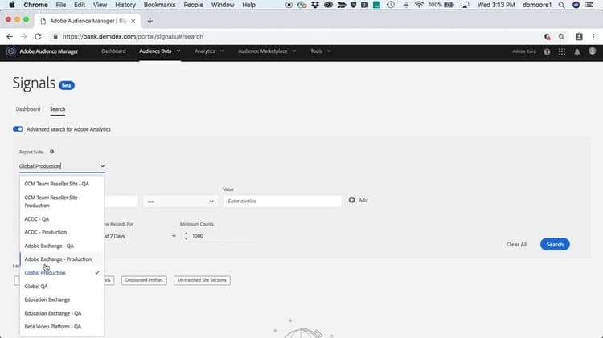603x338 pixels.
Task: Click the Adobe Corp account name
Action: (x=523, y=51)
